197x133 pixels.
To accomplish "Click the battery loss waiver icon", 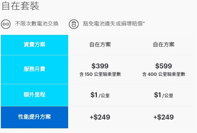I will click(x=74, y=24).
